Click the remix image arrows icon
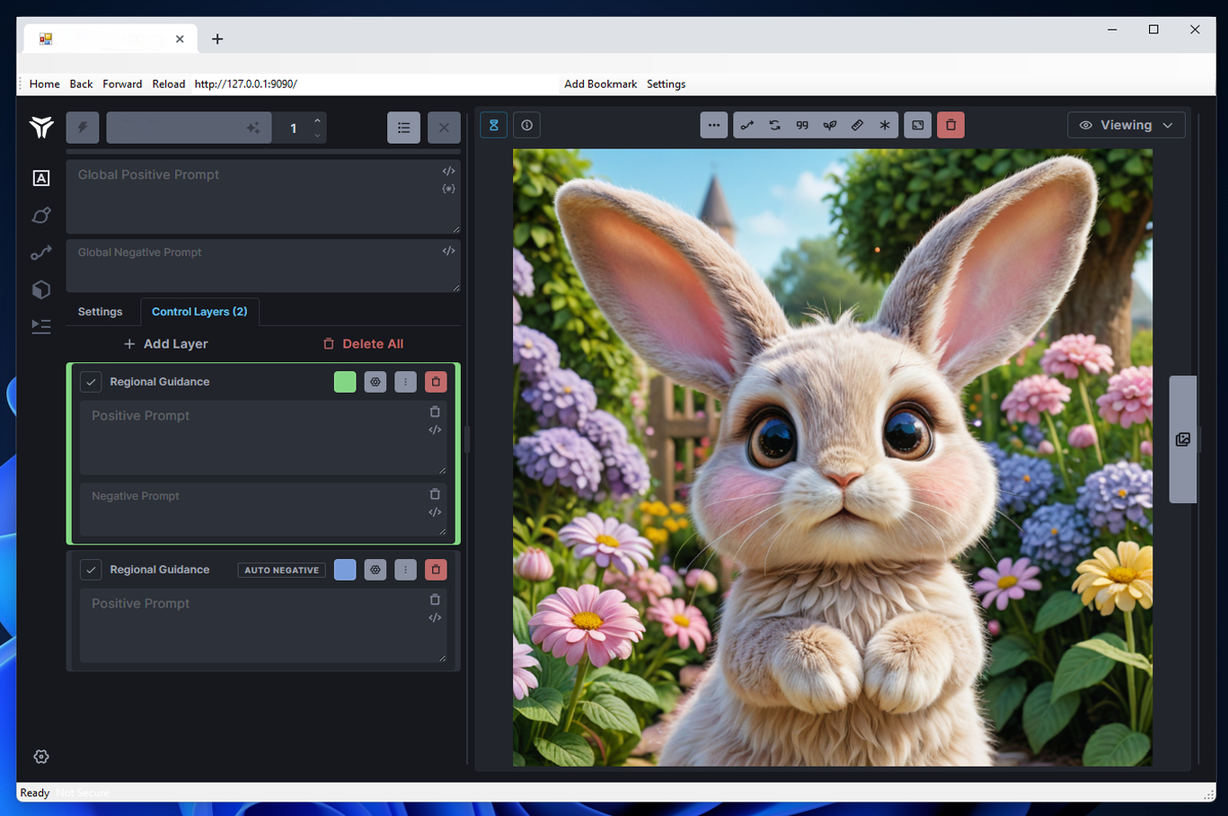The width and height of the screenshot is (1228, 816). click(774, 125)
